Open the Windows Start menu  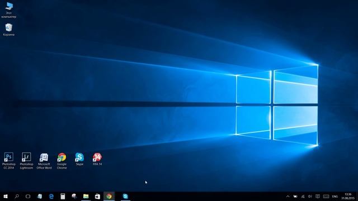tap(6, 196)
